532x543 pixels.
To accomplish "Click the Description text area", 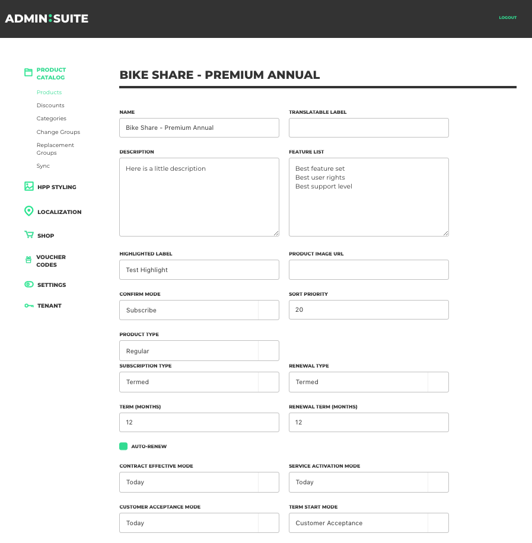I will click(199, 197).
